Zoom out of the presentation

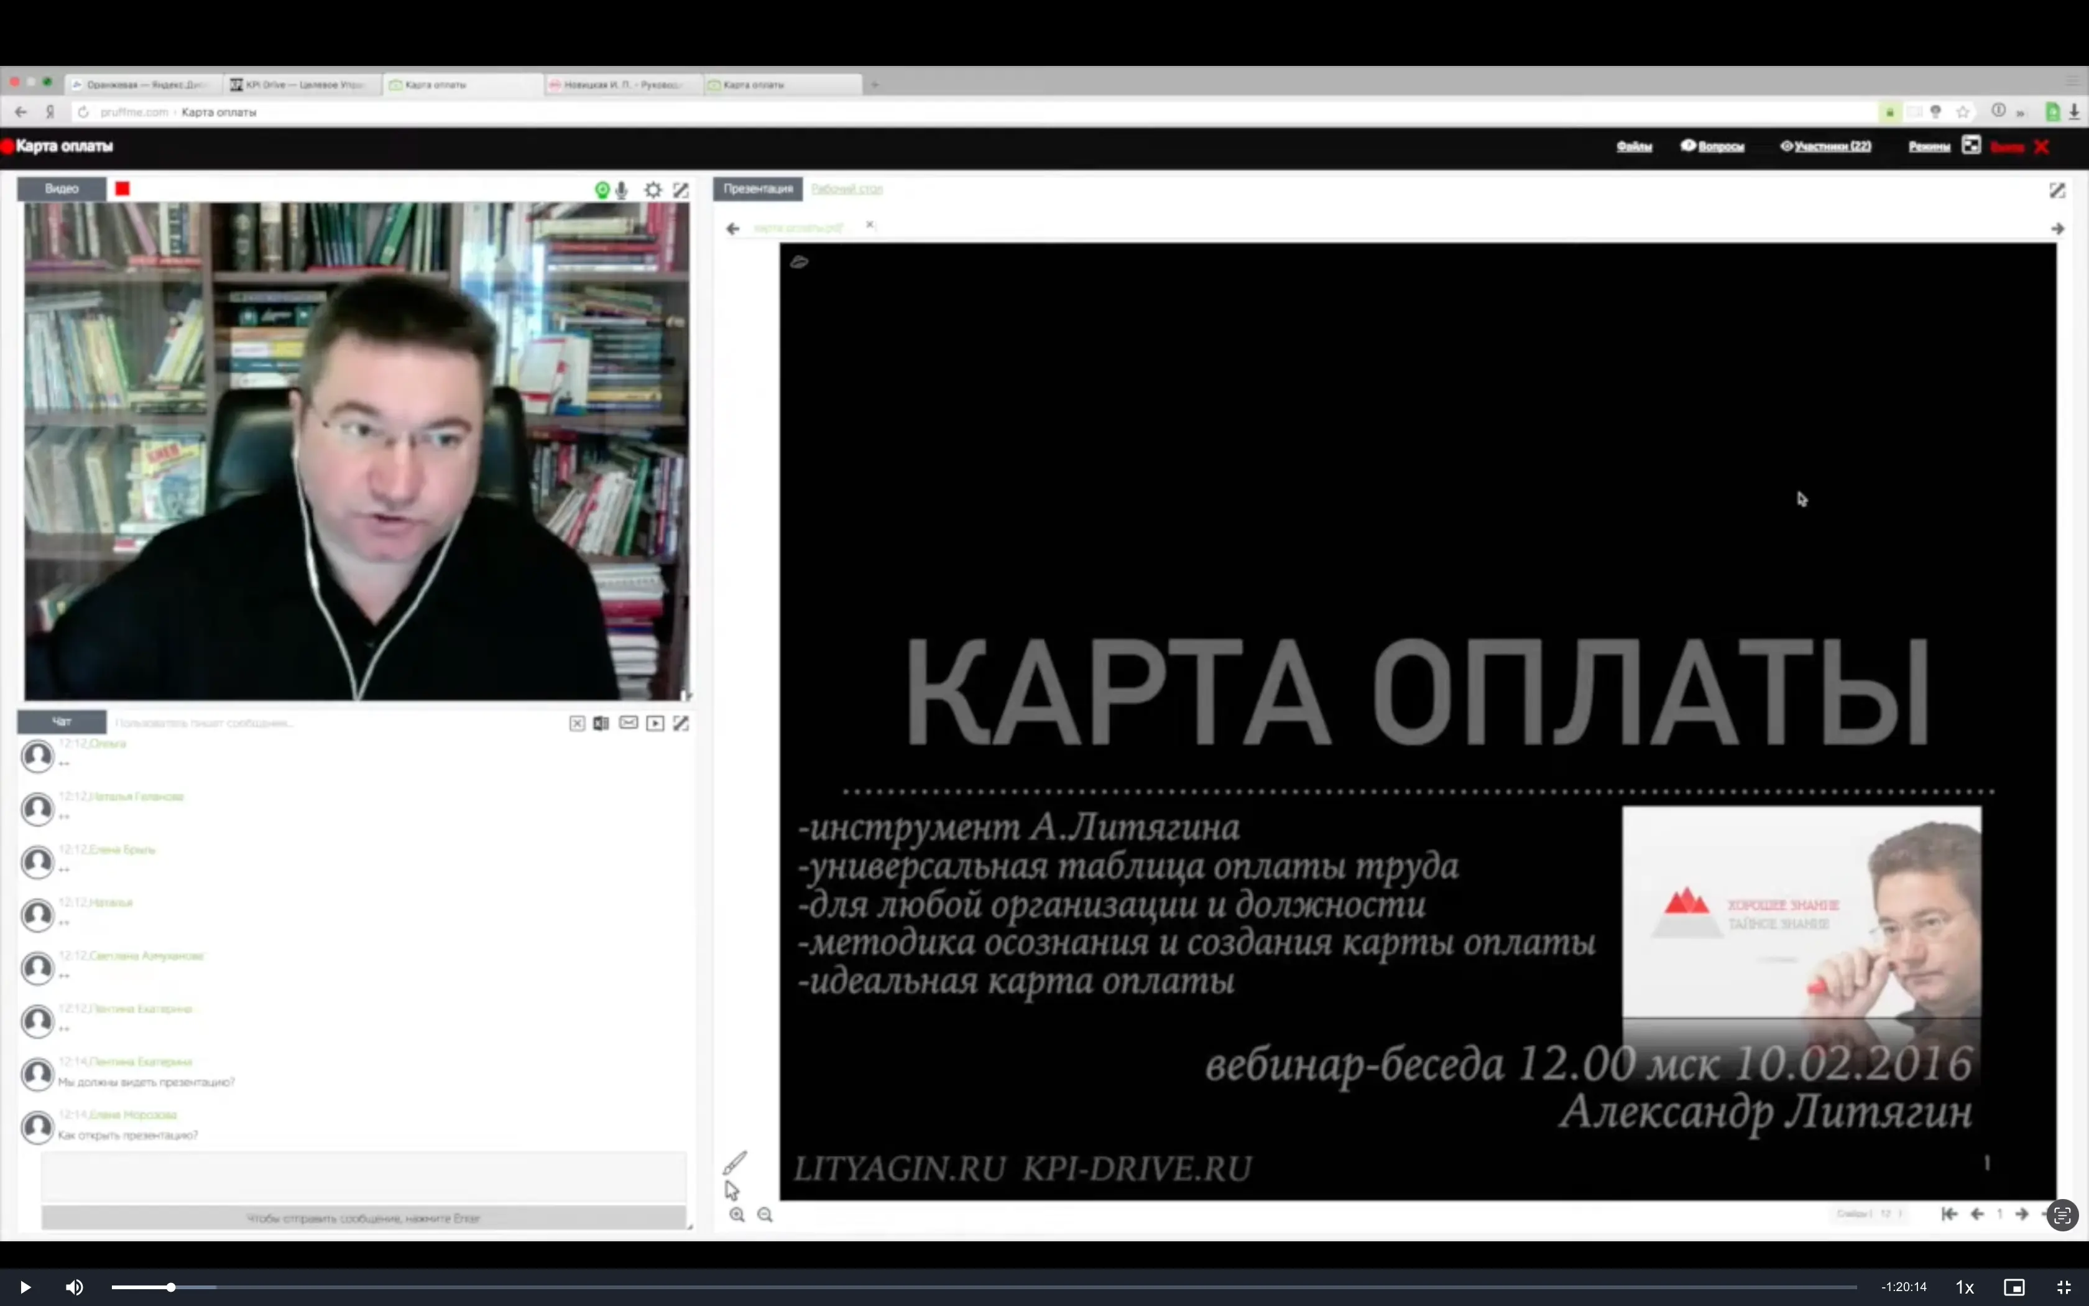[765, 1215]
